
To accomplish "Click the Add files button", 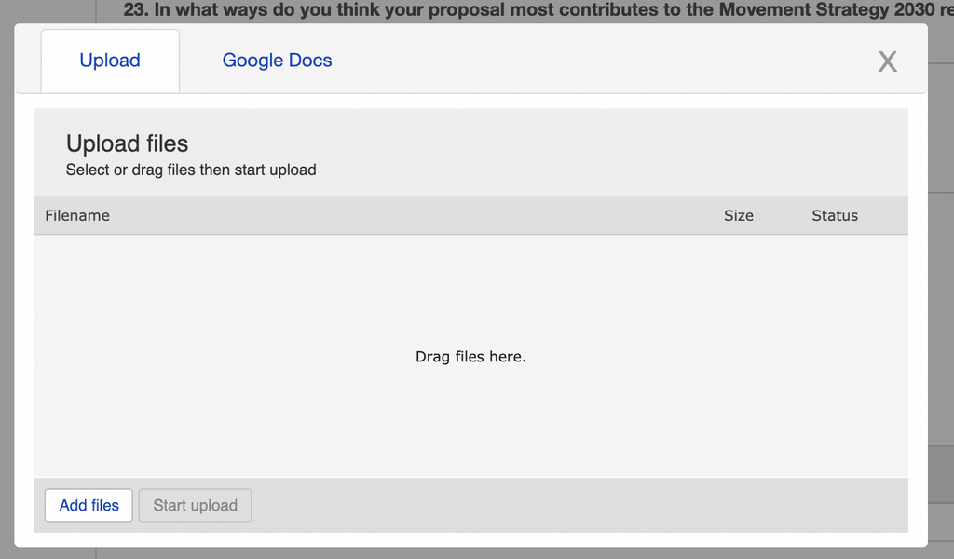I will pyautogui.click(x=89, y=505).
